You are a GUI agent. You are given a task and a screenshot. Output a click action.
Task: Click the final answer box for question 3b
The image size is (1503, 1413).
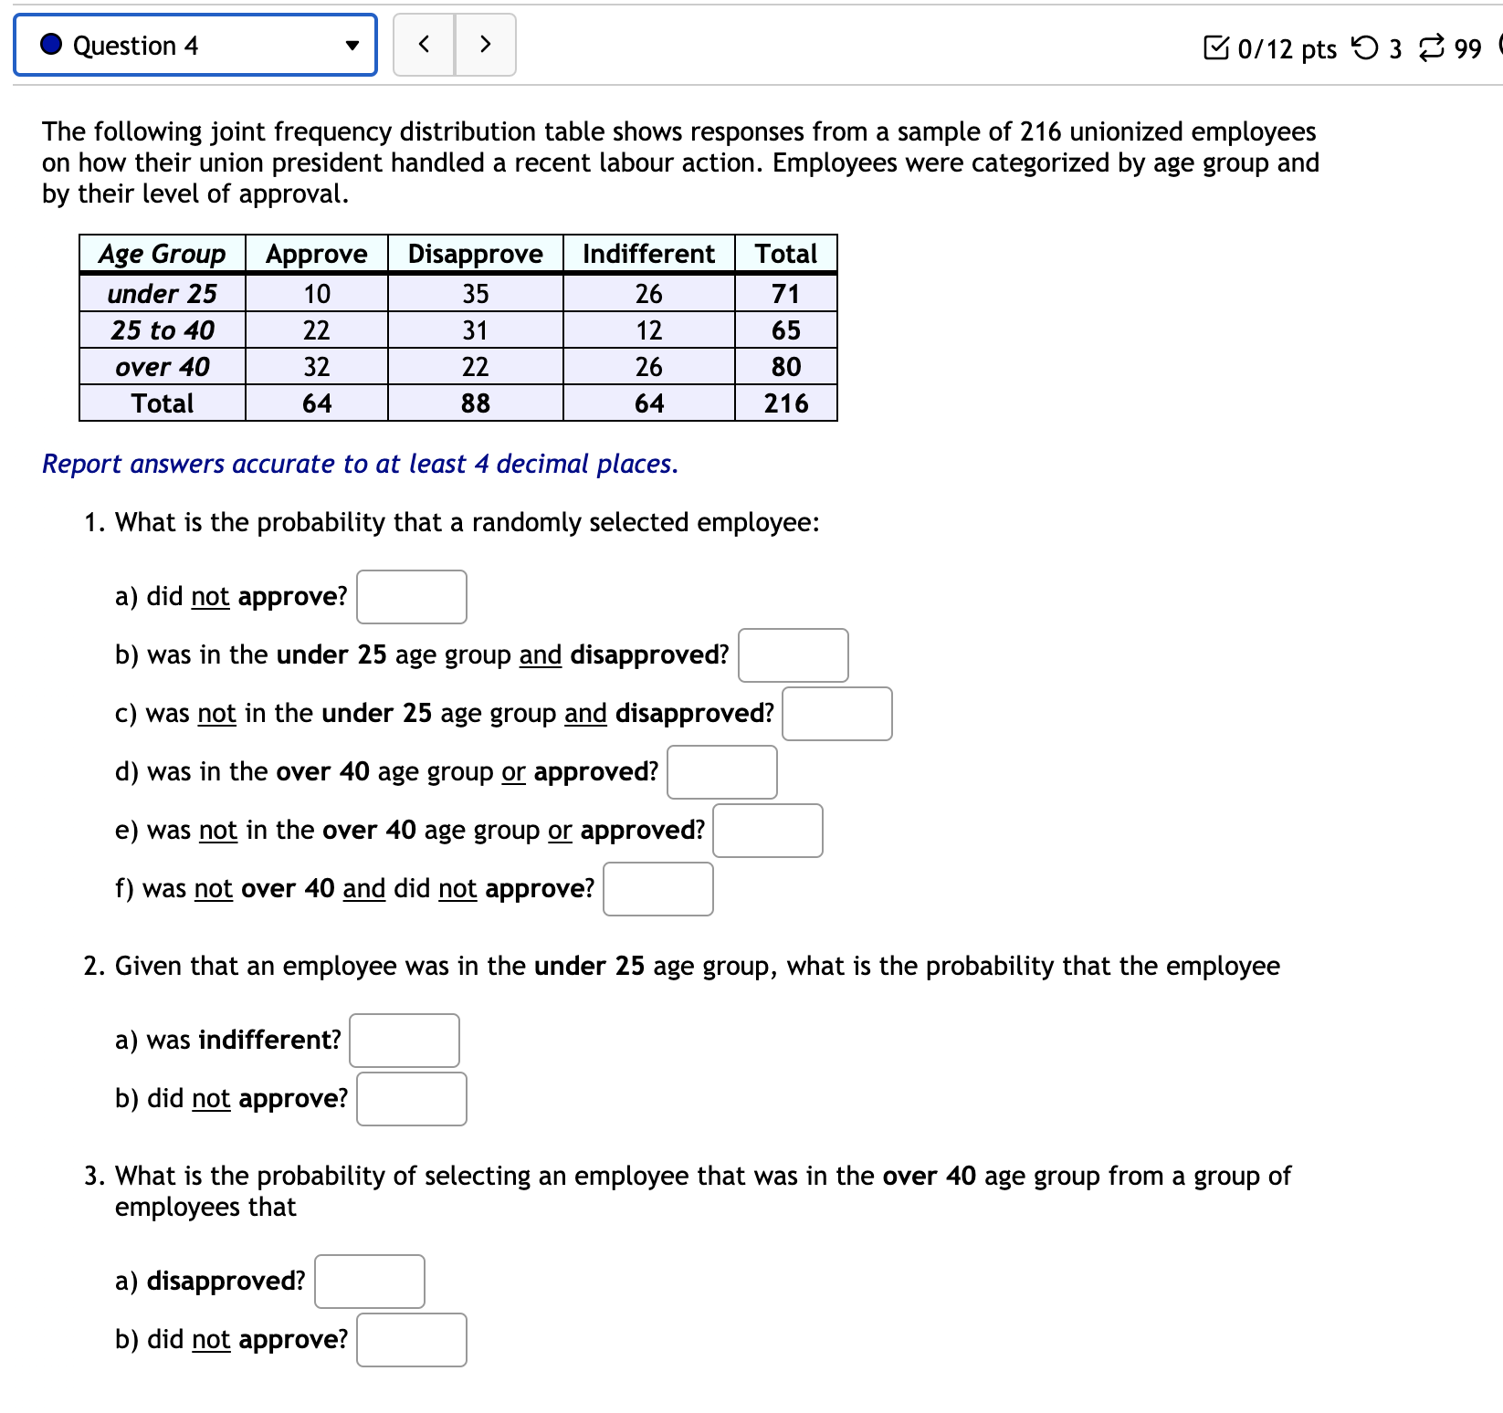click(411, 1340)
